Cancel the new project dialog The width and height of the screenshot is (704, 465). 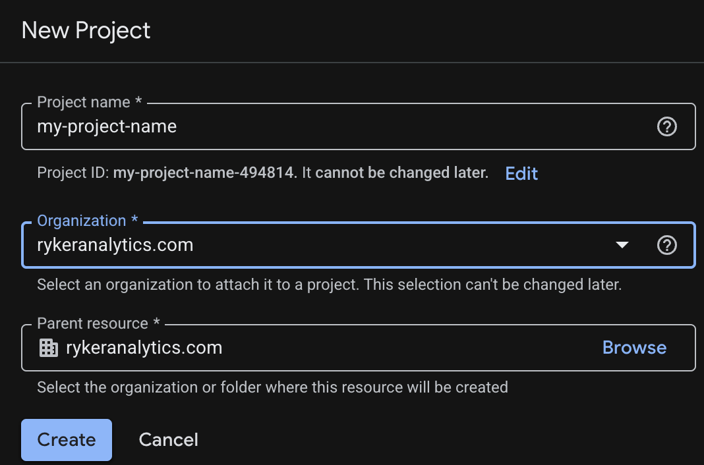coord(168,440)
